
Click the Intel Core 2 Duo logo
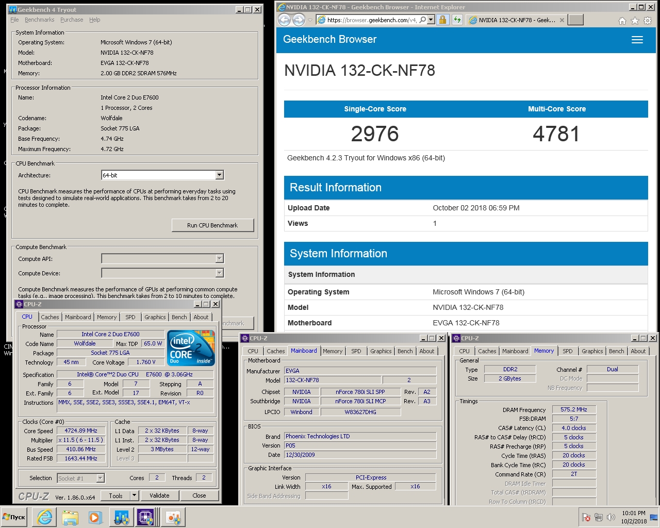pos(191,348)
